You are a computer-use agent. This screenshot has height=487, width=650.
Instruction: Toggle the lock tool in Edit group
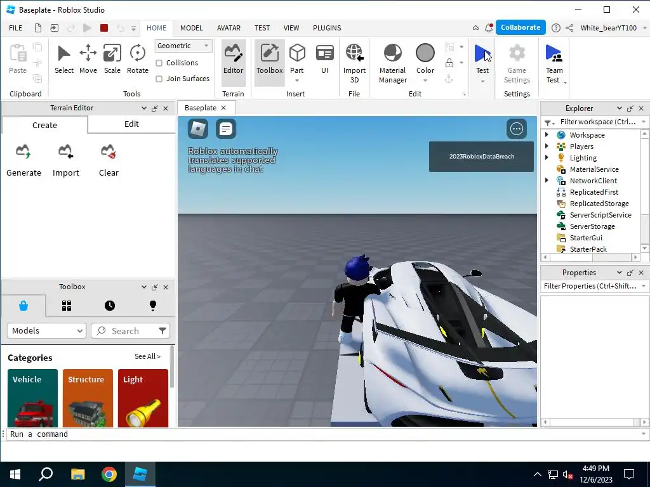coord(449,63)
